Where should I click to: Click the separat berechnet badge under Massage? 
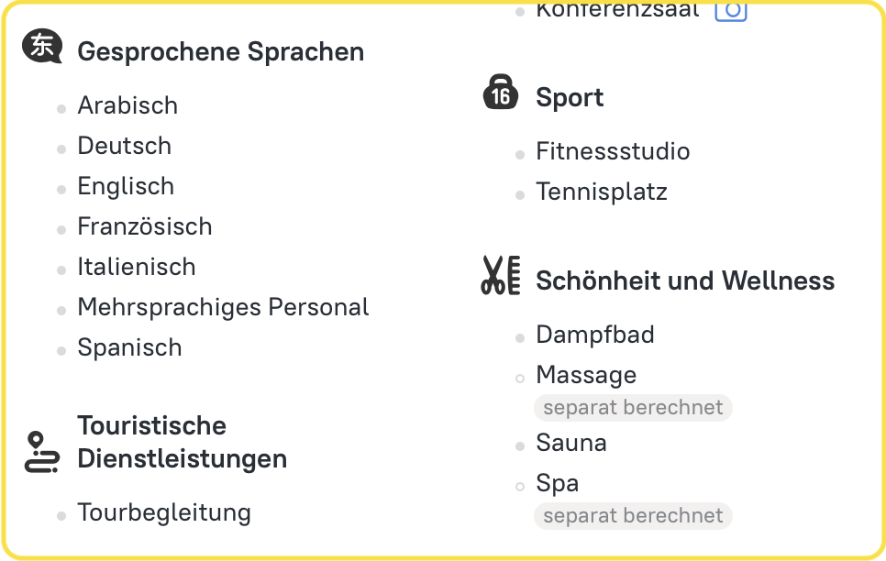click(633, 408)
